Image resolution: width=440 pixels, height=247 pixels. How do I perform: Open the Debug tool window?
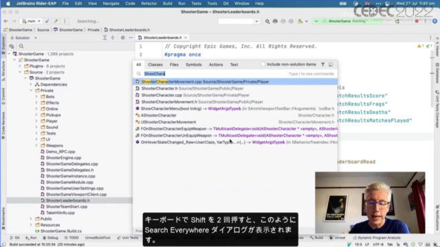tap(50, 238)
